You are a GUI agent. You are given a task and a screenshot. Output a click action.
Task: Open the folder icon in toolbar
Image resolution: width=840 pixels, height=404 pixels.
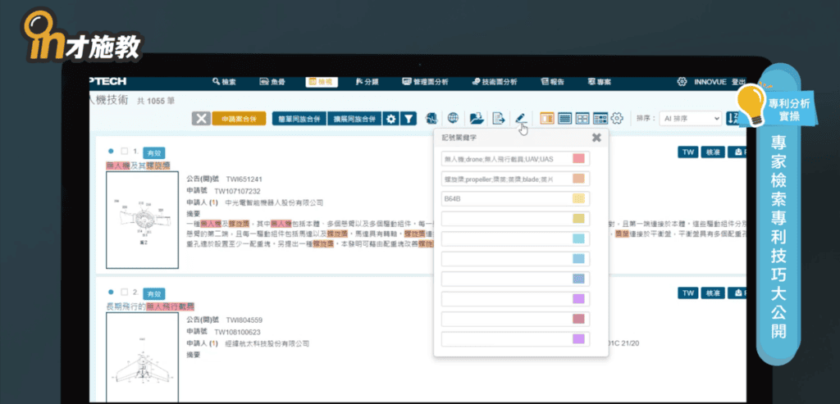tap(476, 118)
